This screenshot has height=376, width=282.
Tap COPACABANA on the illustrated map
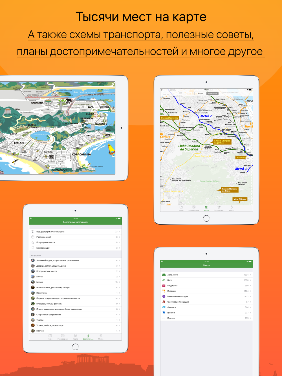click(x=81, y=154)
